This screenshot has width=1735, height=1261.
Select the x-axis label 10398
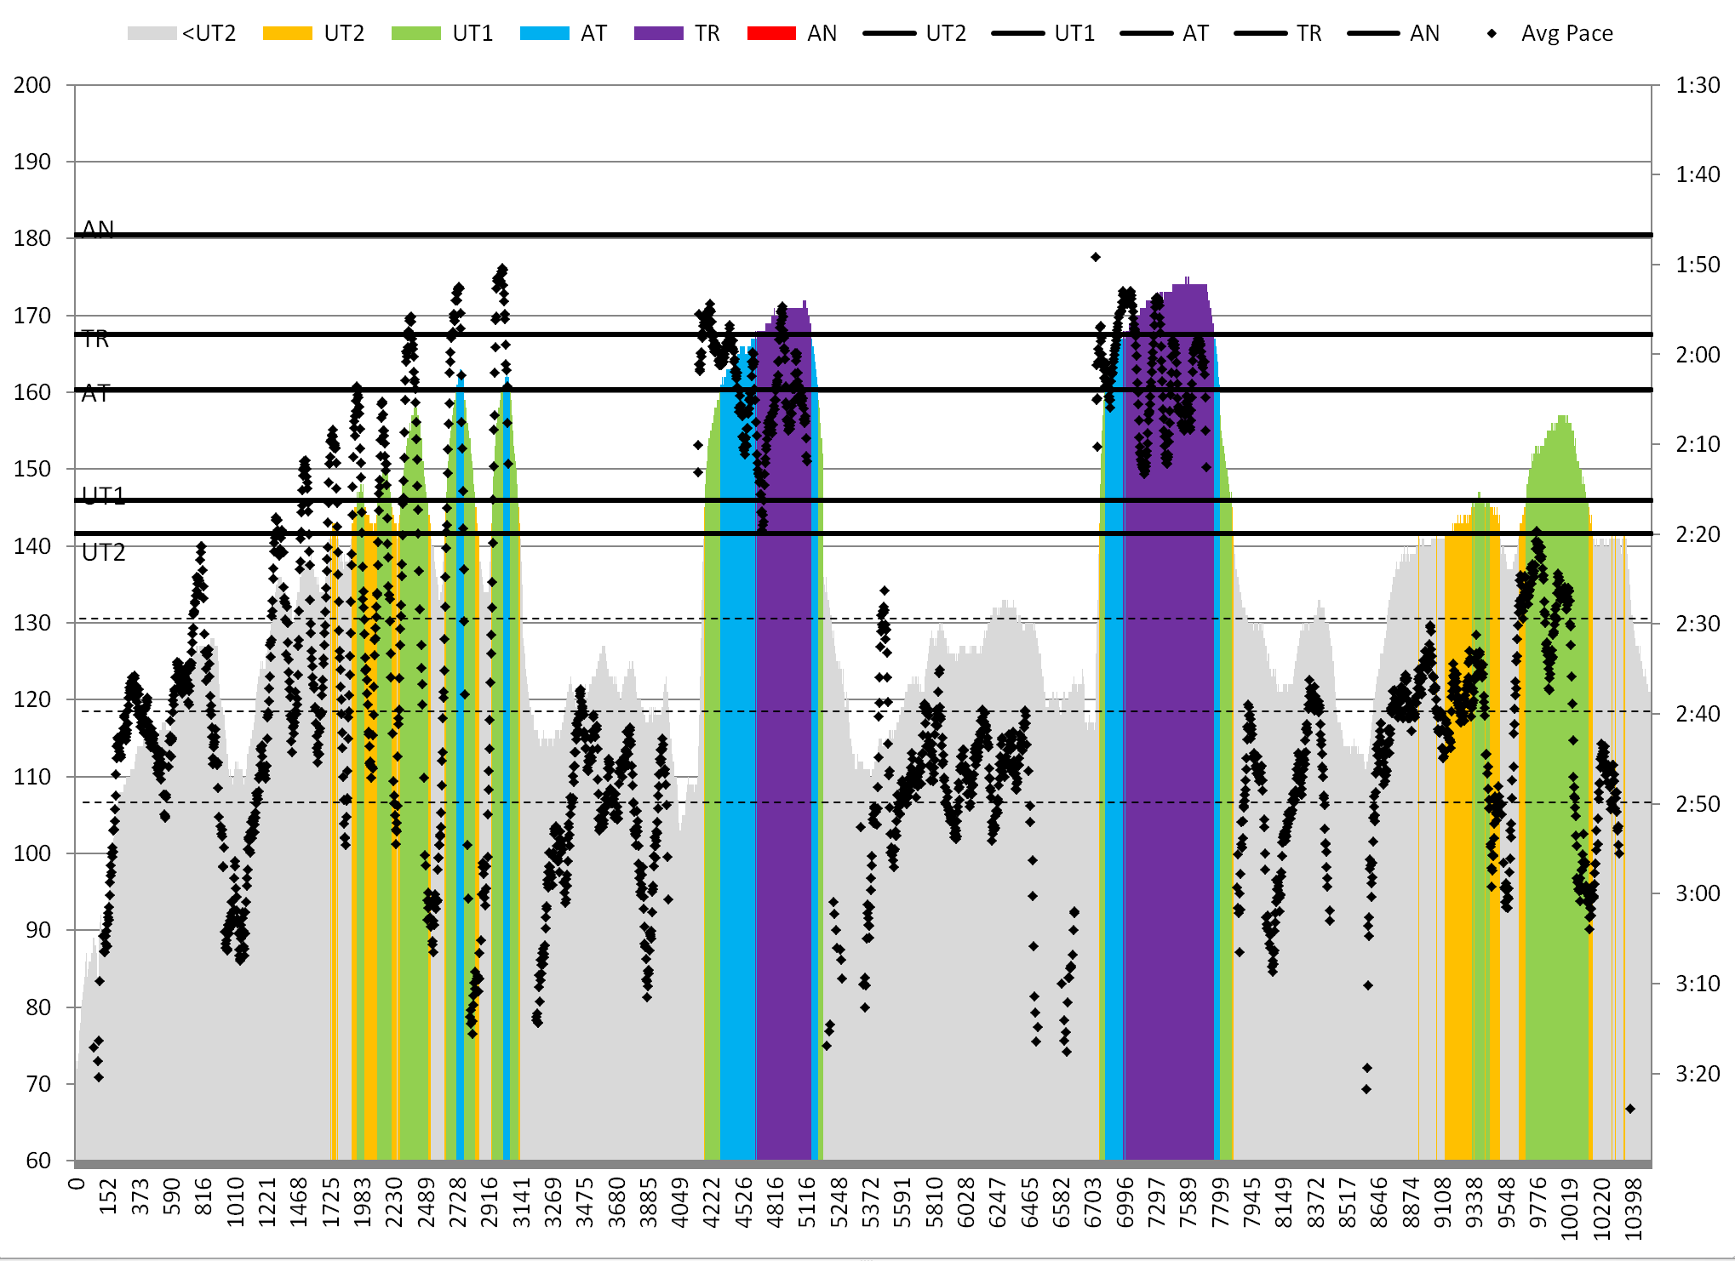[1634, 1208]
